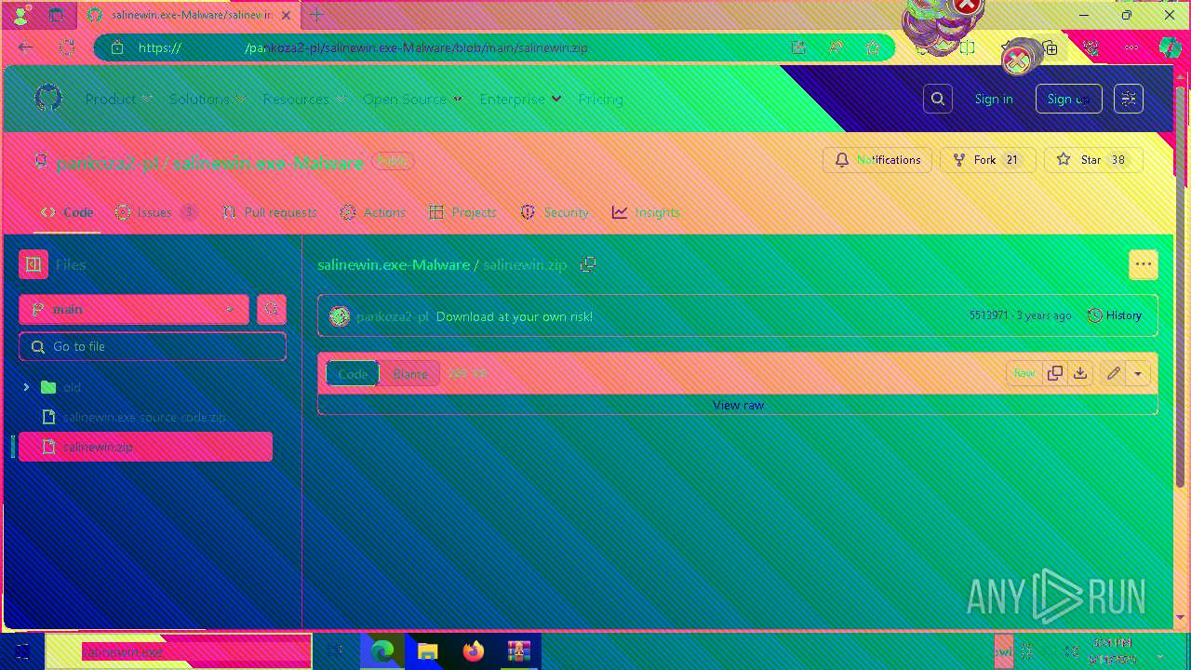The height and width of the screenshot is (670, 1191).
Task: Fork the repository button
Action: click(x=987, y=160)
